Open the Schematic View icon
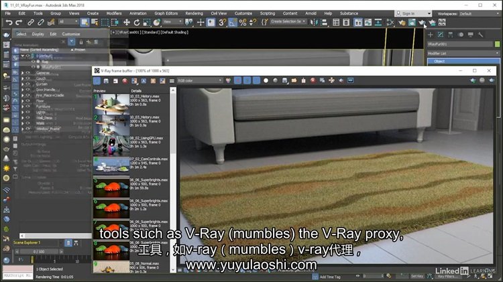503x282 pixels. [378, 22]
